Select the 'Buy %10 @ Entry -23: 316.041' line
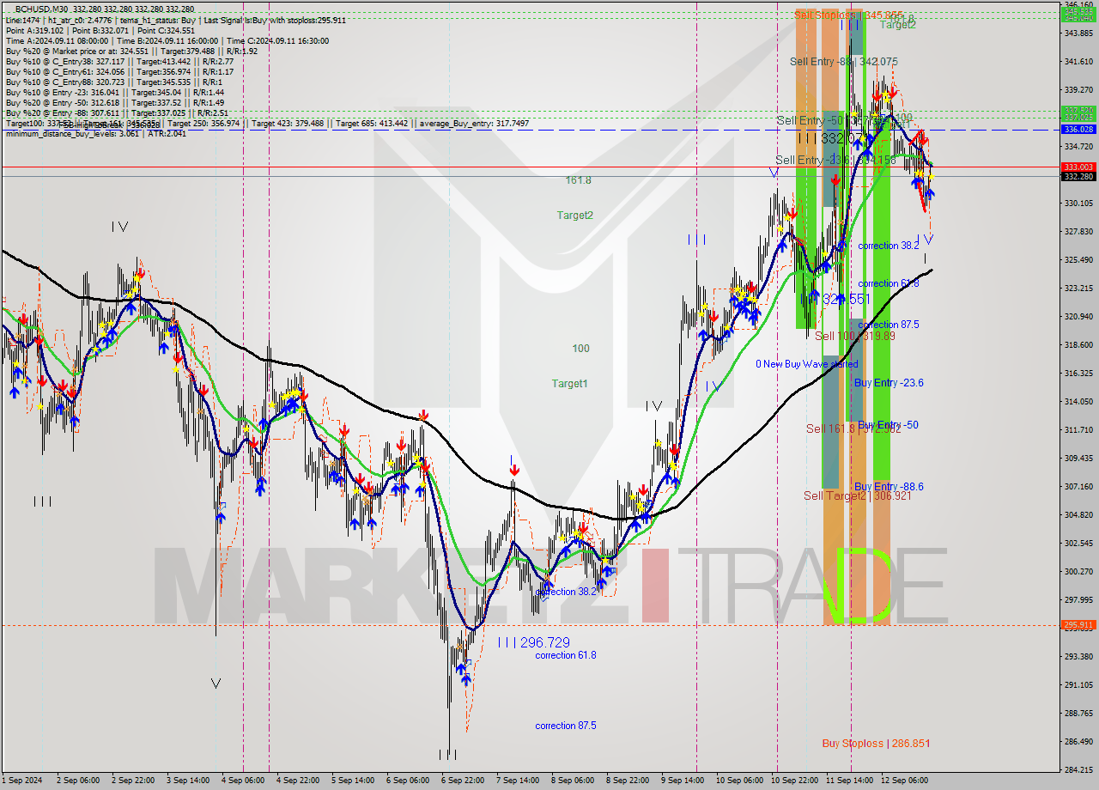 115,92
